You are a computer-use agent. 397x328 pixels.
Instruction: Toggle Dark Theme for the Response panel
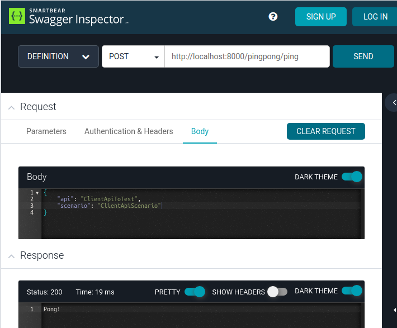pyautogui.click(x=352, y=291)
